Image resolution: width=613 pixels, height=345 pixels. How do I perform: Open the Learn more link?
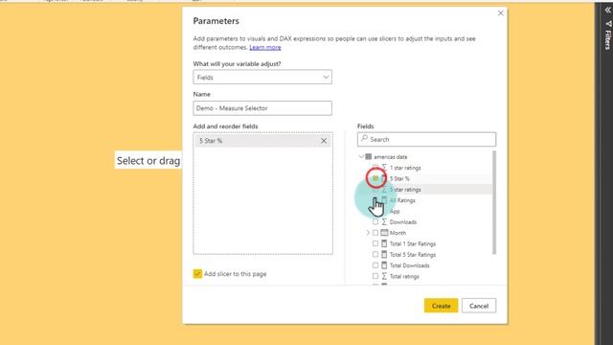click(x=265, y=47)
